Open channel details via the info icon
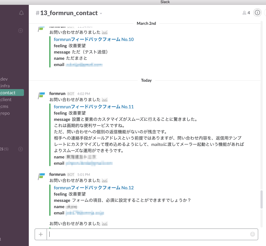The image size is (266, 246). [257, 13]
